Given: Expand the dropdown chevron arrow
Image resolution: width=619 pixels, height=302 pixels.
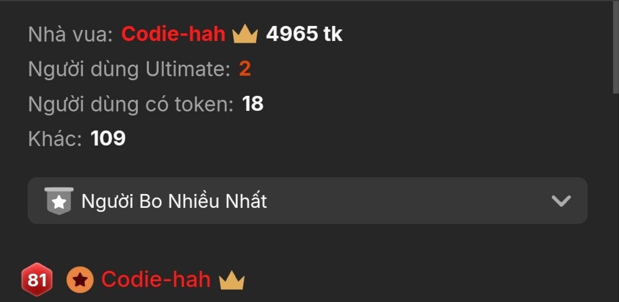Looking at the screenshot, I should tap(561, 201).
